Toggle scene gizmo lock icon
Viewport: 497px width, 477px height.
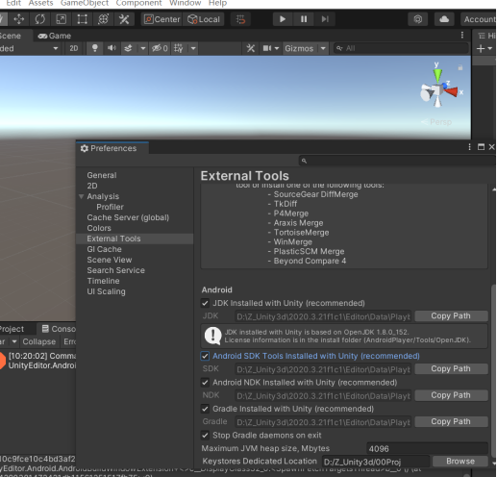460,67
